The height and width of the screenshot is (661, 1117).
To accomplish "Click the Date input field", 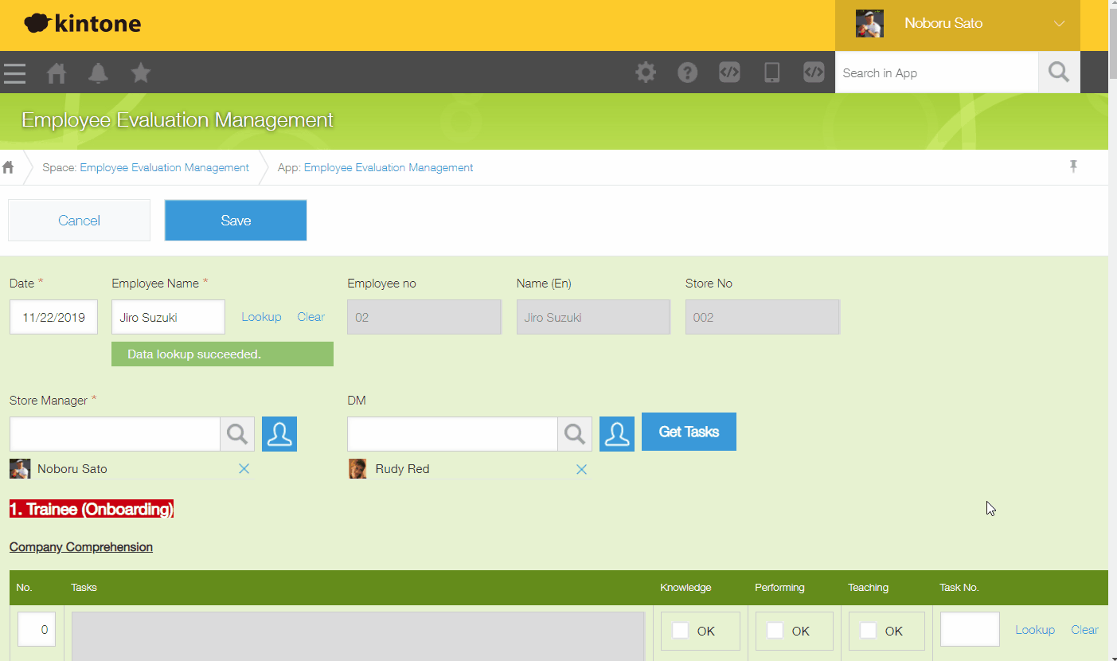I will tap(53, 317).
